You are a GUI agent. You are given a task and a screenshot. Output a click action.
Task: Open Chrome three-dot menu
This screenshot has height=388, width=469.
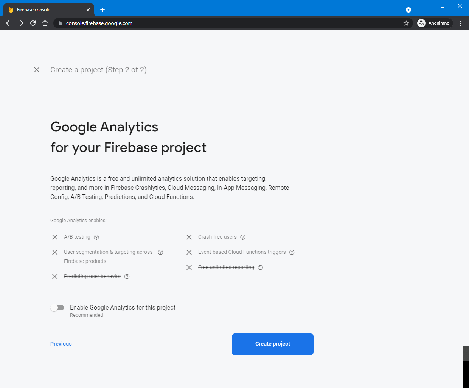(460, 23)
